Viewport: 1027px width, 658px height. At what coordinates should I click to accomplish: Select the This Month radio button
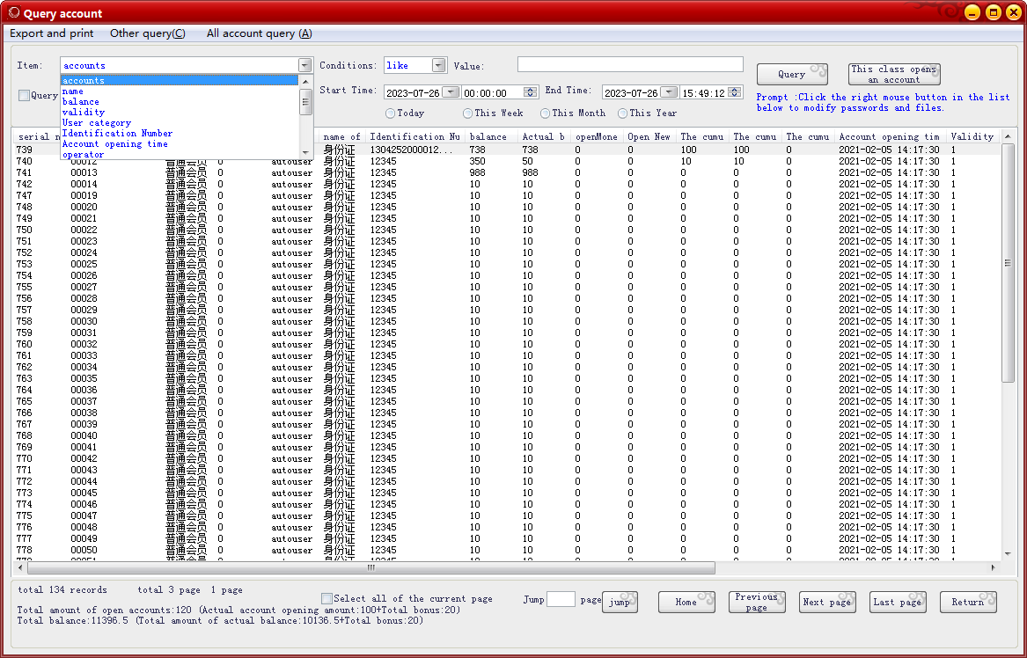(545, 113)
